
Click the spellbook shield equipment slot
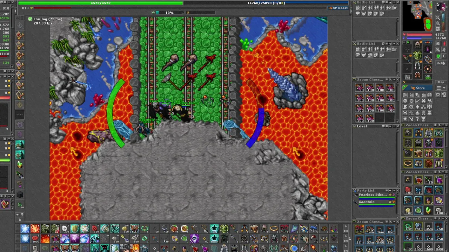tap(428, 59)
